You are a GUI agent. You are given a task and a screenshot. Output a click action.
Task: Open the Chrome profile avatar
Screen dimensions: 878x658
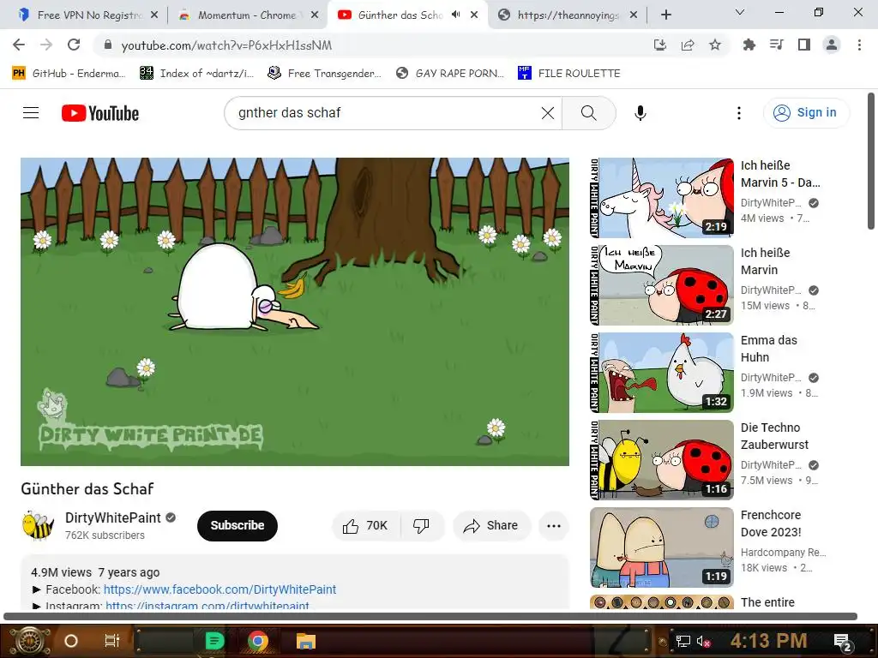pyautogui.click(x=832, y=45)
